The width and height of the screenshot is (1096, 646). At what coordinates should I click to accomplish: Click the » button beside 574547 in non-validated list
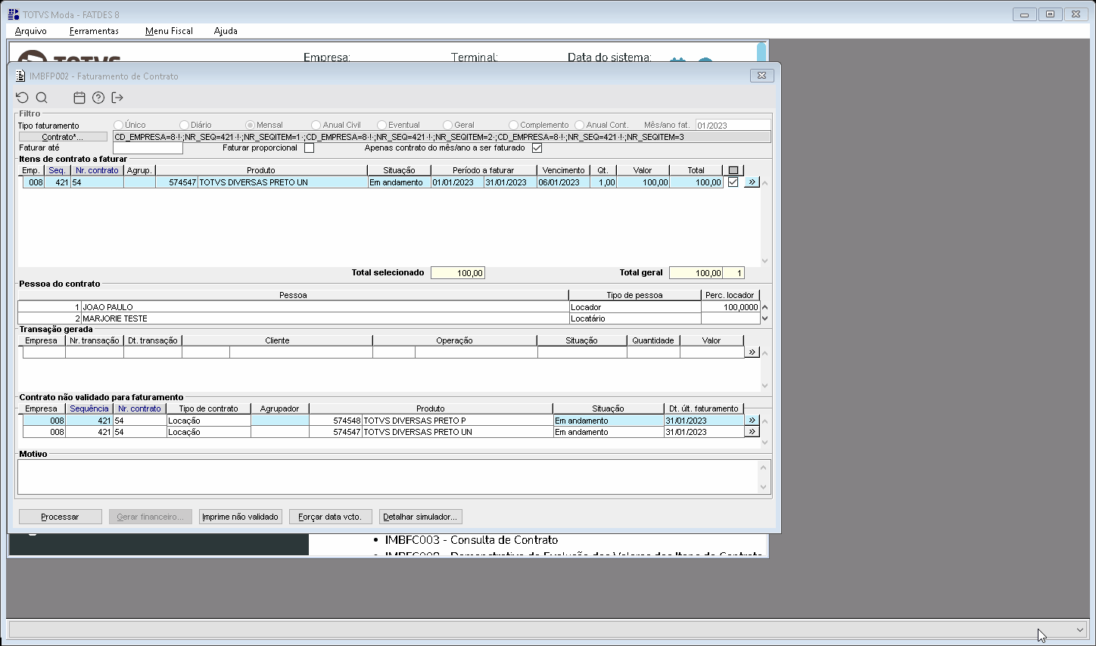pyautogui.click(x=752, y=432)
